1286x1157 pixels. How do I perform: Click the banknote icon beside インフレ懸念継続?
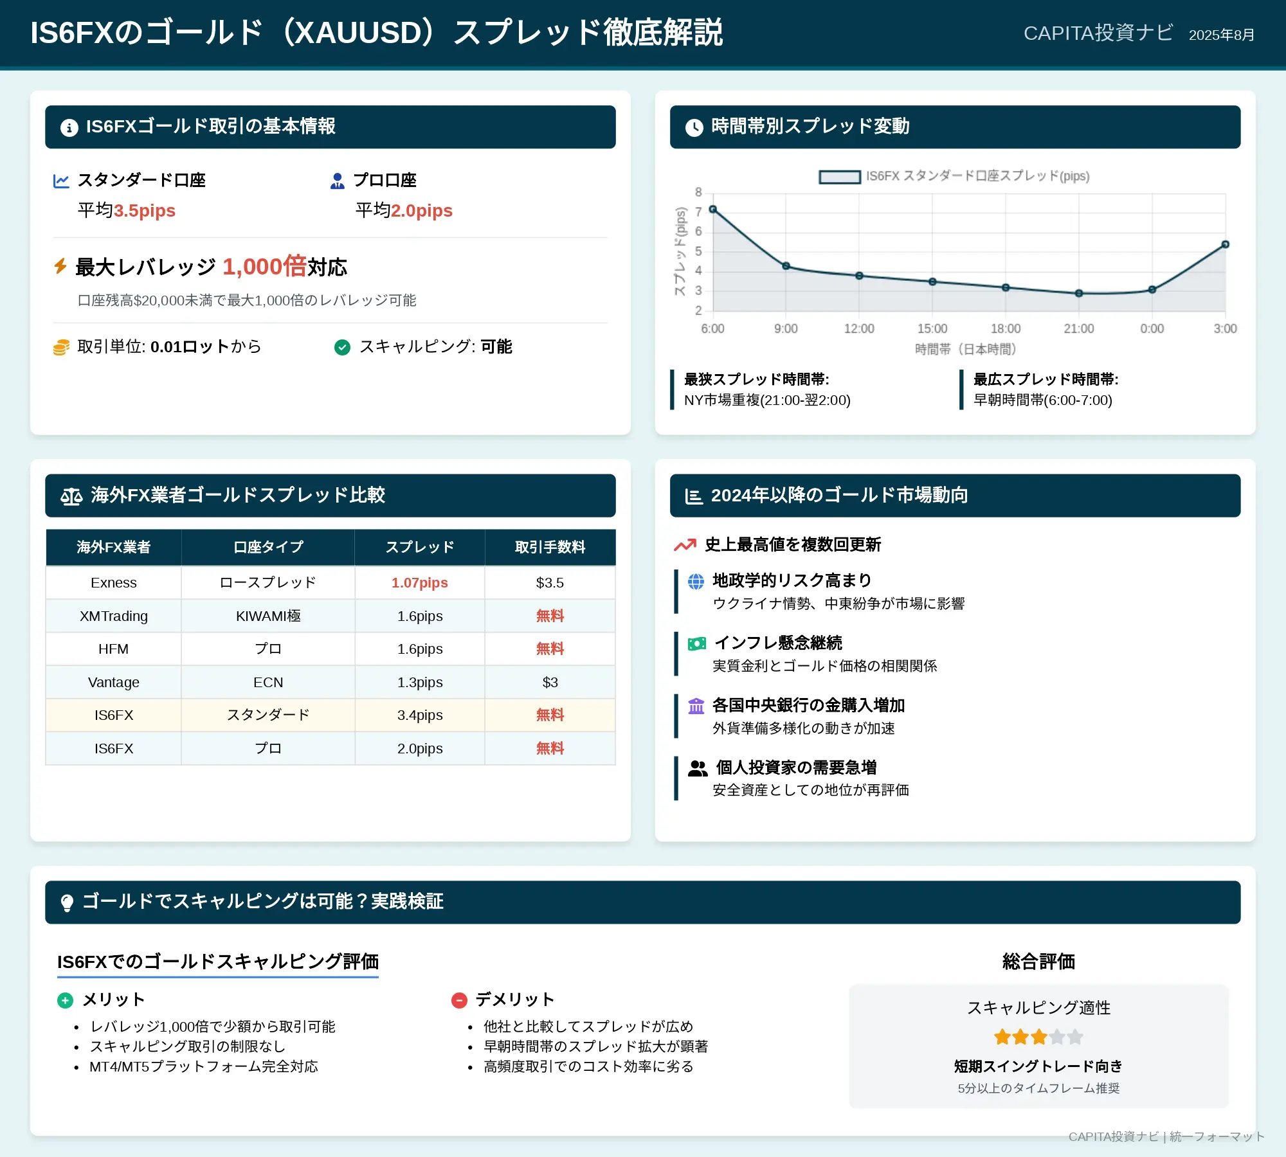697,643
